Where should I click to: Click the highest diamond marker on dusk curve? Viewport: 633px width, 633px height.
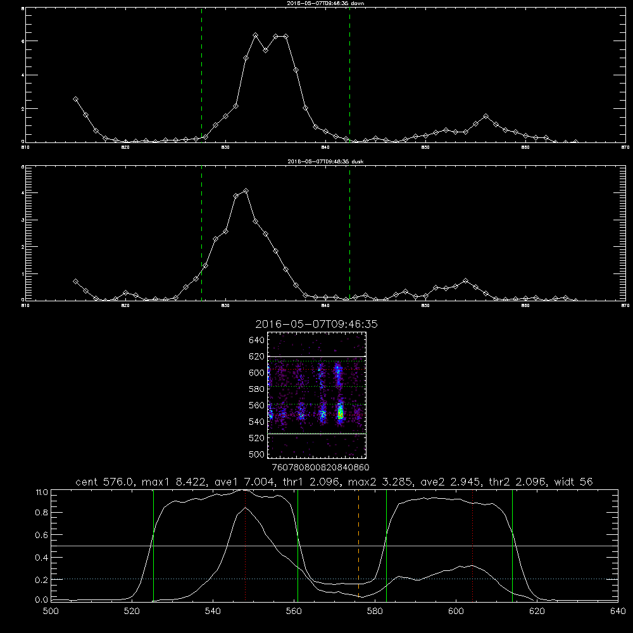(246, 191)
